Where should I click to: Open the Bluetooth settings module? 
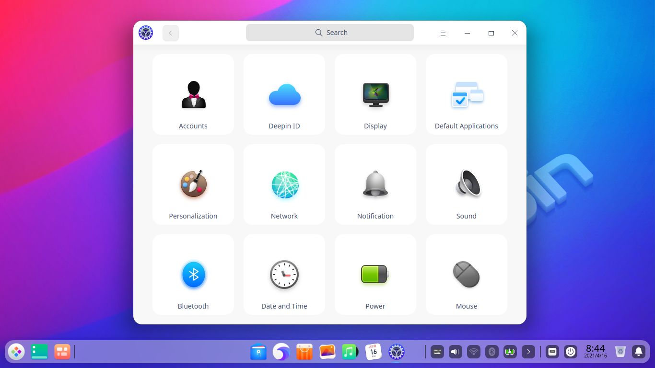[193, 275]
